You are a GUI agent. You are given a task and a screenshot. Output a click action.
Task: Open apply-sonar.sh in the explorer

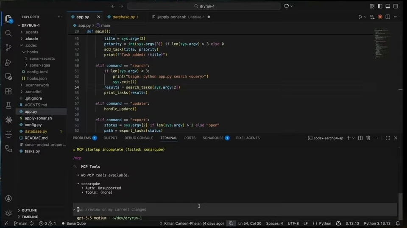(38, 118)
